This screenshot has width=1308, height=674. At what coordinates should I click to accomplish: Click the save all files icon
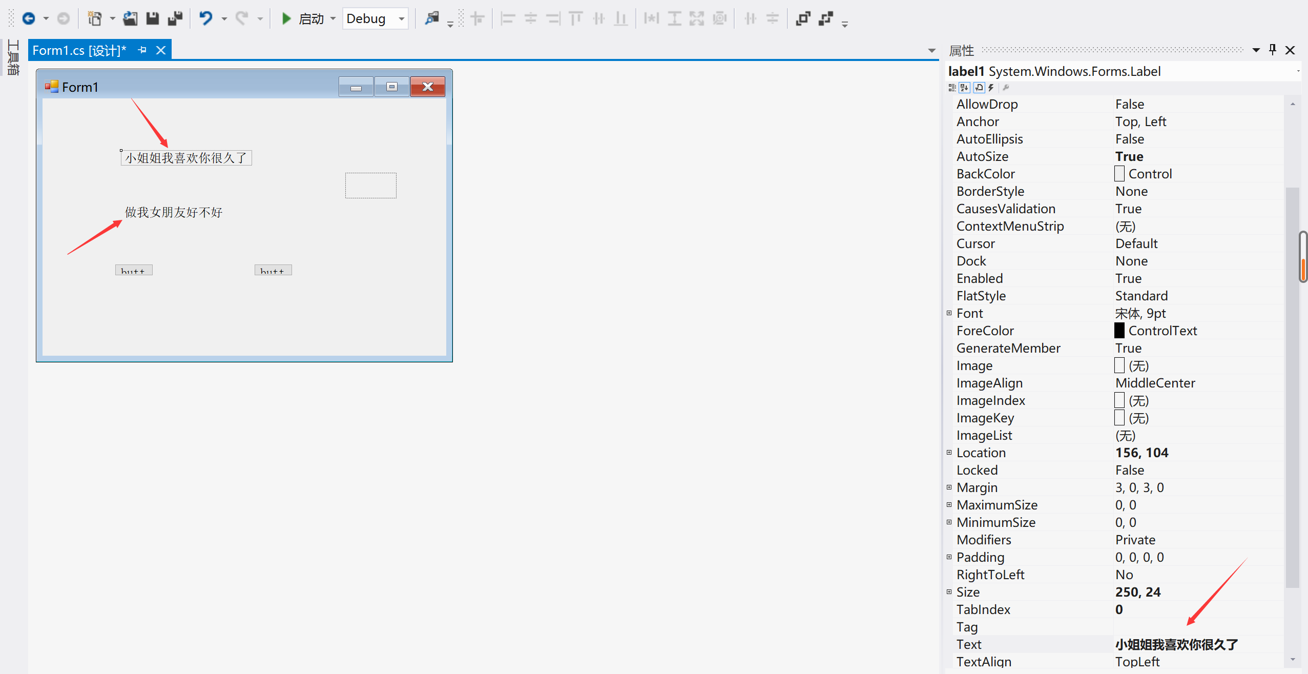tap(175, 19)
